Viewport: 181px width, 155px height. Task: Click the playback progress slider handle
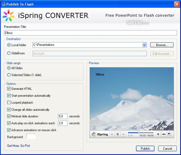pyautogui.click(x=138, y=133)
